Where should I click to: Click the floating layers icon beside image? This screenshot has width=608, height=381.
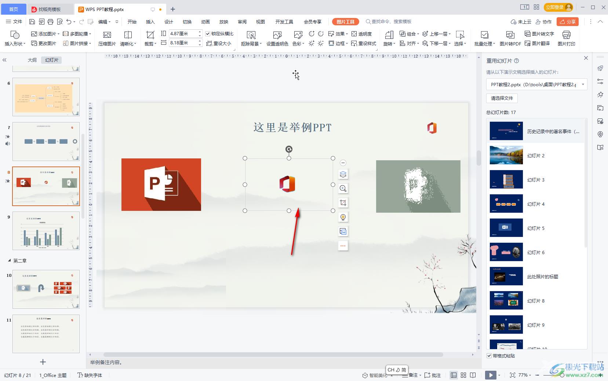tap(343, 174)
